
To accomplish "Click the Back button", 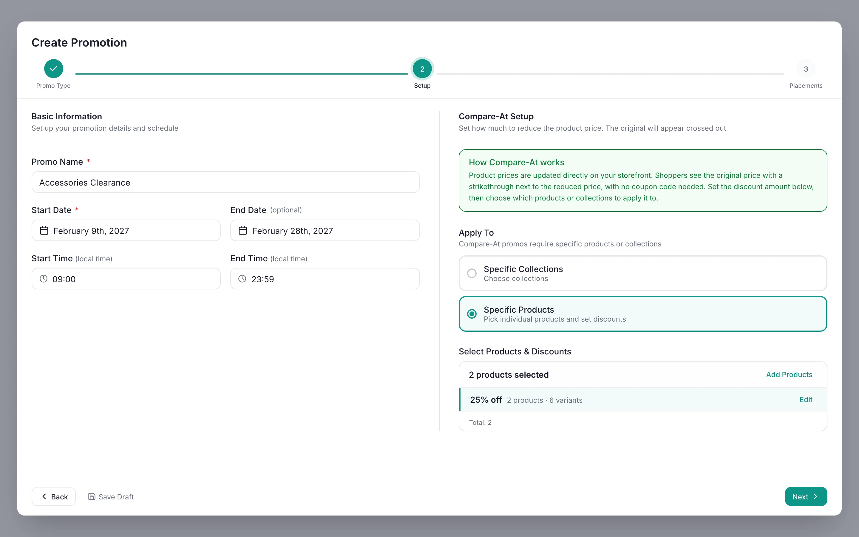I will [x=54, y=496].
